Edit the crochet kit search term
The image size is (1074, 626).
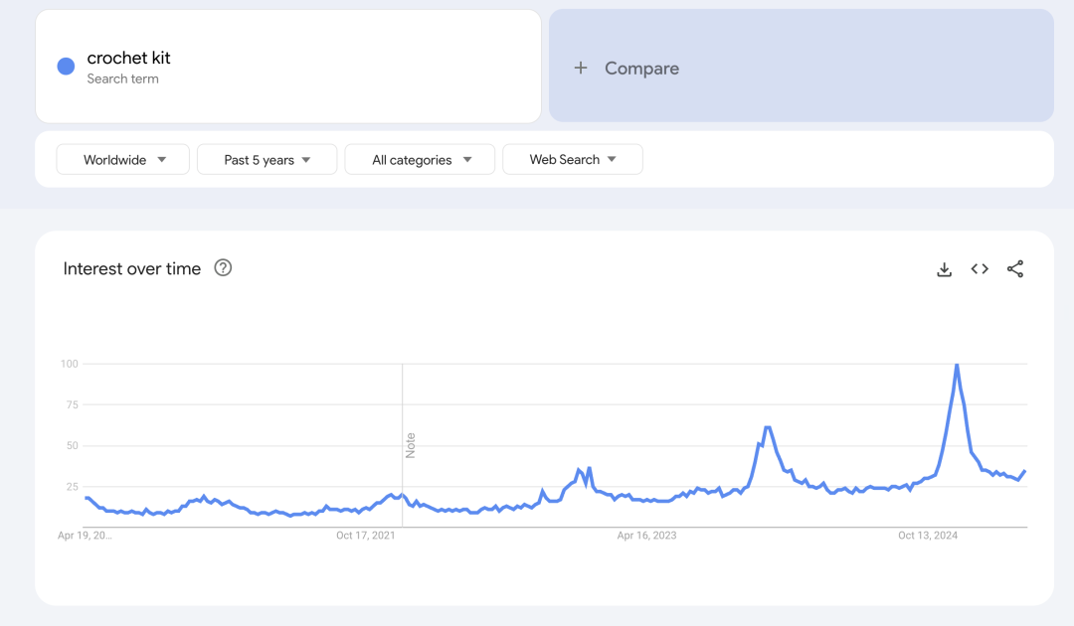(x=128, y=59)
